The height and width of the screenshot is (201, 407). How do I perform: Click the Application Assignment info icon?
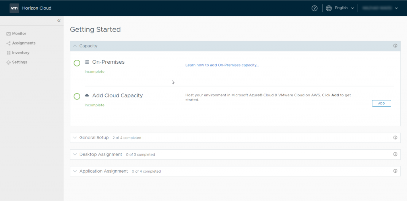click(395, 171)
